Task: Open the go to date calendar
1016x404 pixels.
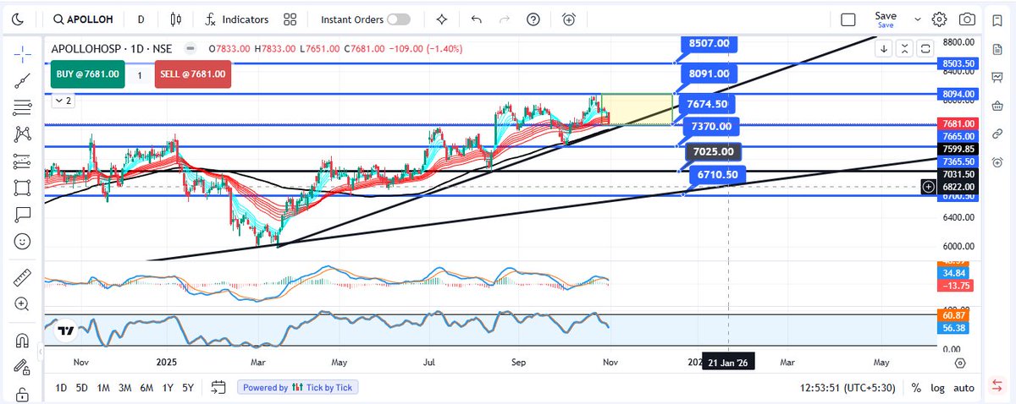Action: click(218, 387)
